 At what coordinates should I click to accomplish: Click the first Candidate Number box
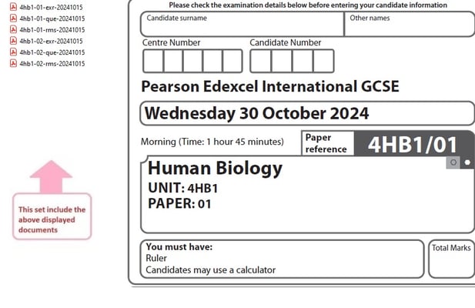point(260,61)
